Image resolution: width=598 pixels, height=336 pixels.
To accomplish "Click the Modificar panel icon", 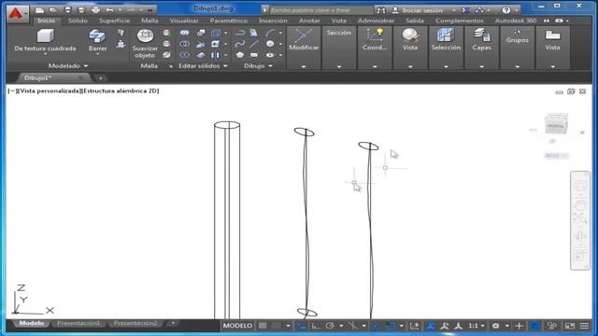I will click(304, 39).
